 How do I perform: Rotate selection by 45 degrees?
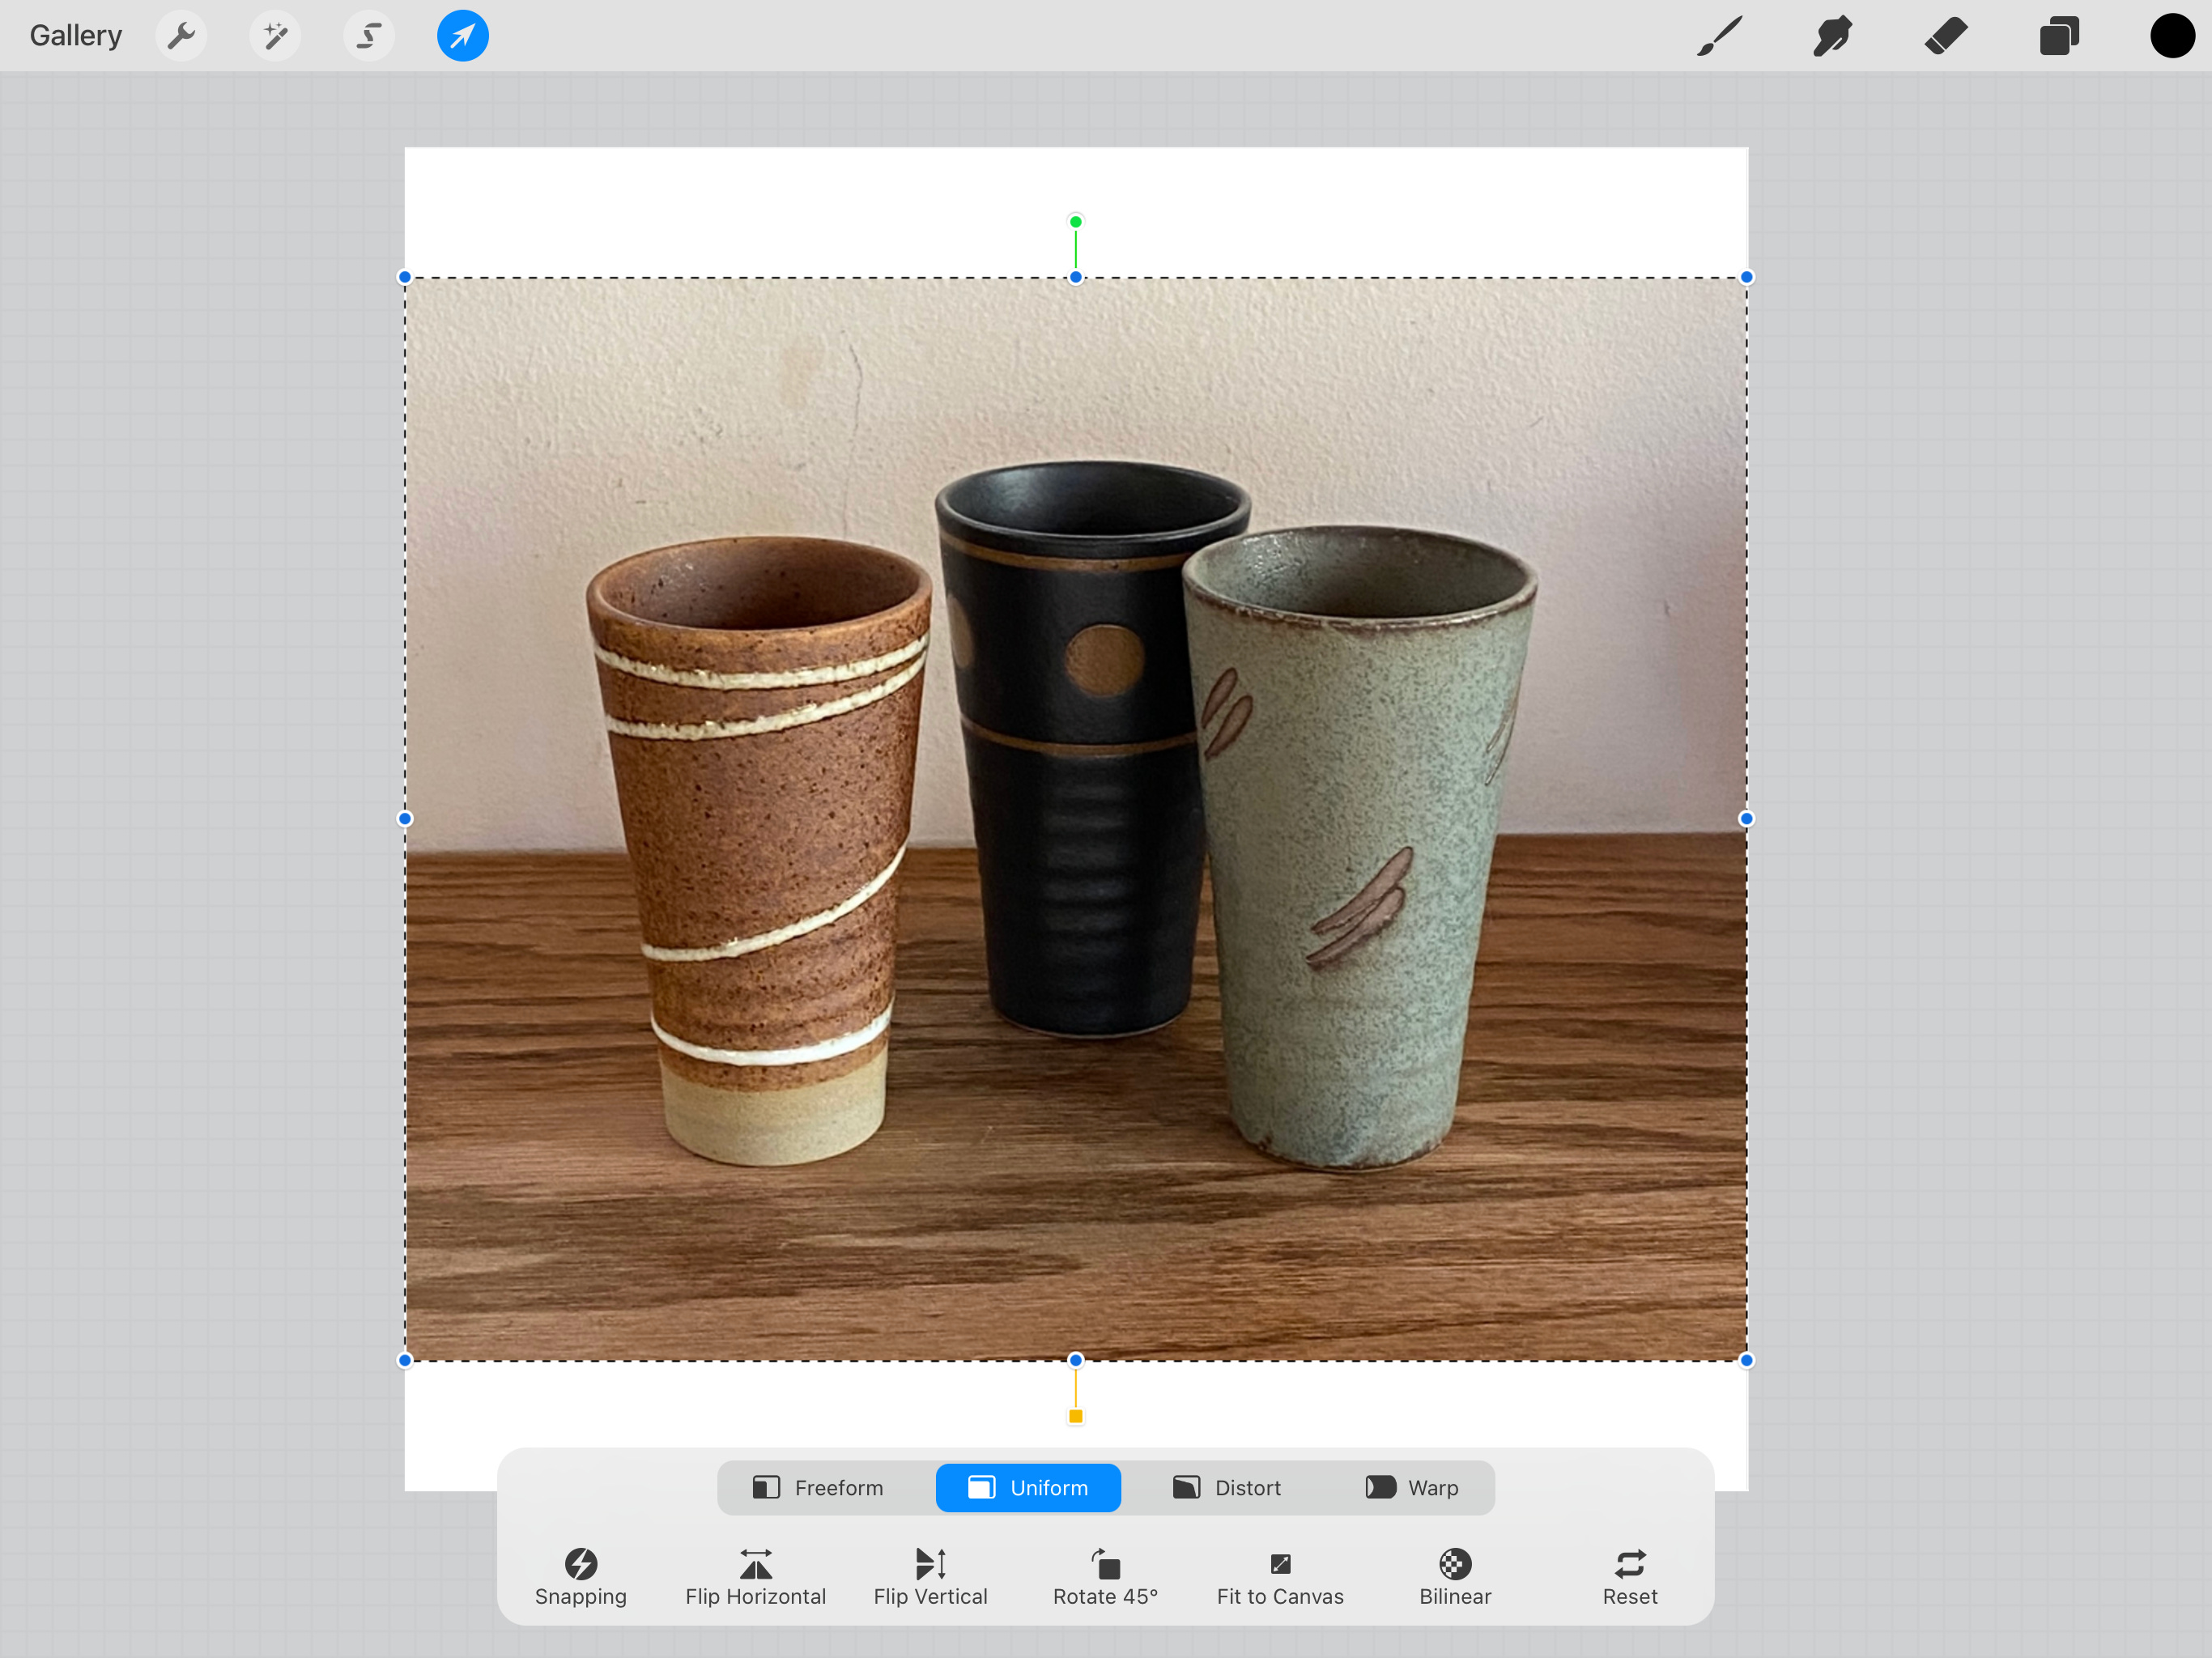1105,1576
